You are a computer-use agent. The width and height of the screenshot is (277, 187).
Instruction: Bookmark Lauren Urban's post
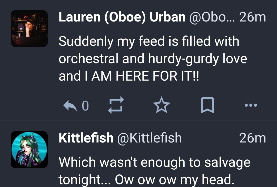pos(207,105)
